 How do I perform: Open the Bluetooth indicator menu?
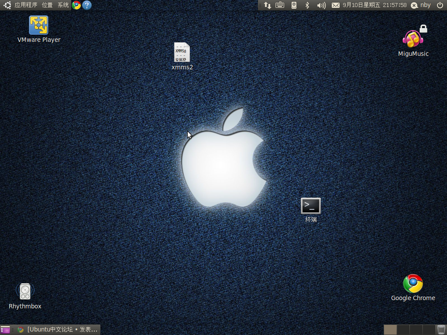click(307, 5)
